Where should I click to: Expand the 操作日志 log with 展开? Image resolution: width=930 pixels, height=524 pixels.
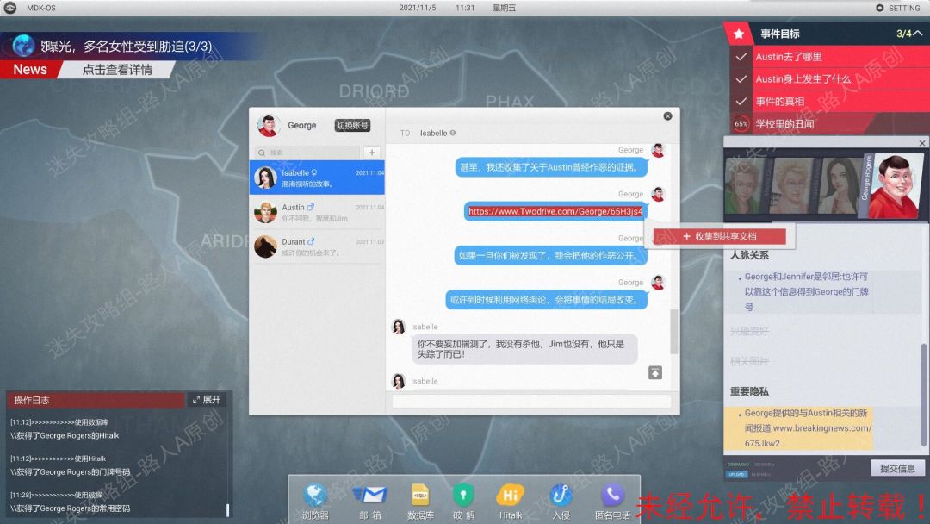(207, 400)
